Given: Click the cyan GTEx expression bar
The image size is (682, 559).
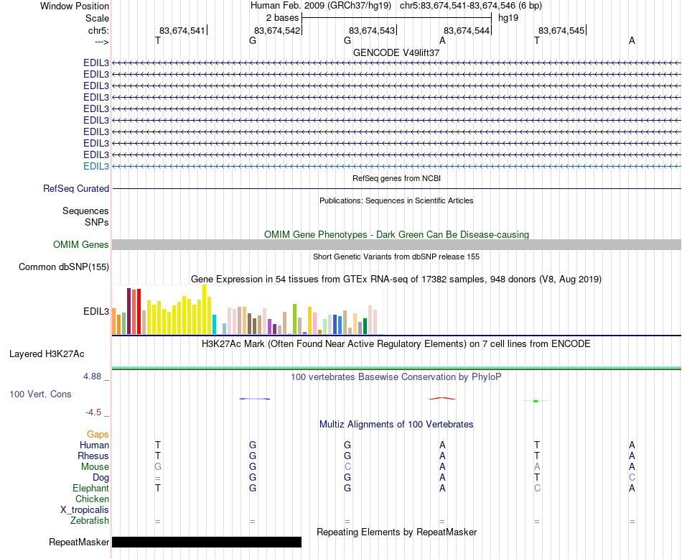Looking at the screenshot, I should 214,324.
